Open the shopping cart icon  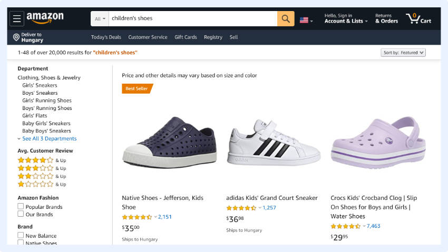(418, 19)
